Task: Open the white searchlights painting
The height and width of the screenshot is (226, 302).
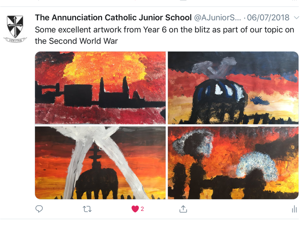Action: 100,163
